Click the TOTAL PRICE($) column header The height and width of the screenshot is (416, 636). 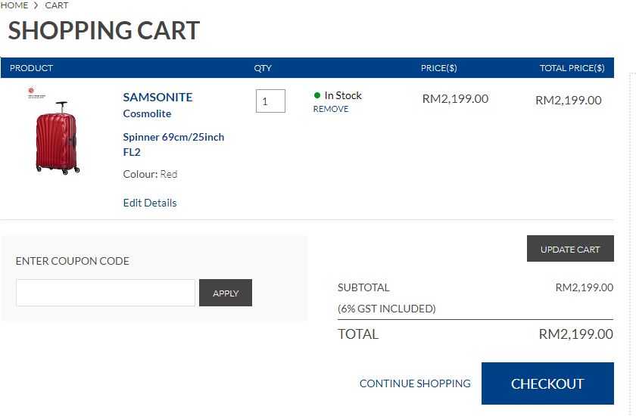572,68
